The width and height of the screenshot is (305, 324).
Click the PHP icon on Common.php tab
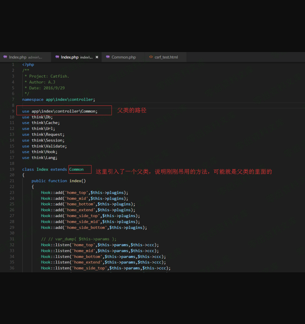[x=108, y=57]
